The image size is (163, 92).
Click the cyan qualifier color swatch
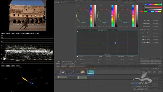(x=153, y=11)
